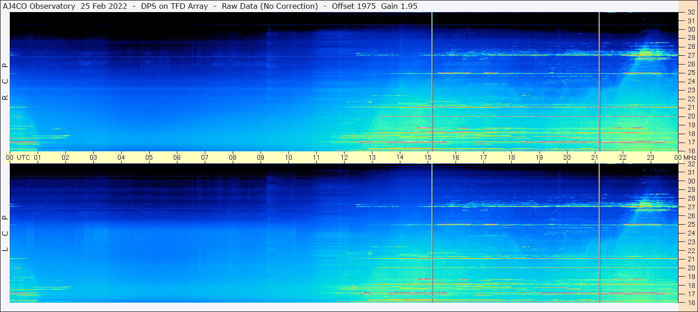Click the "20" MHz label in LCP panel

691,268
